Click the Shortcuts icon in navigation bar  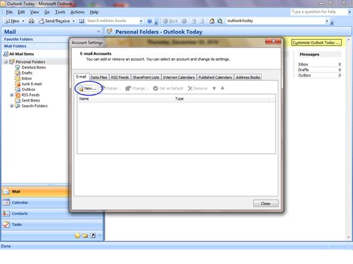pyautogui.click(x=93, y=235)
